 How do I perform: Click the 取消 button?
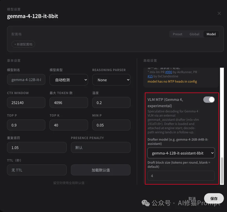tap(192, 198)
